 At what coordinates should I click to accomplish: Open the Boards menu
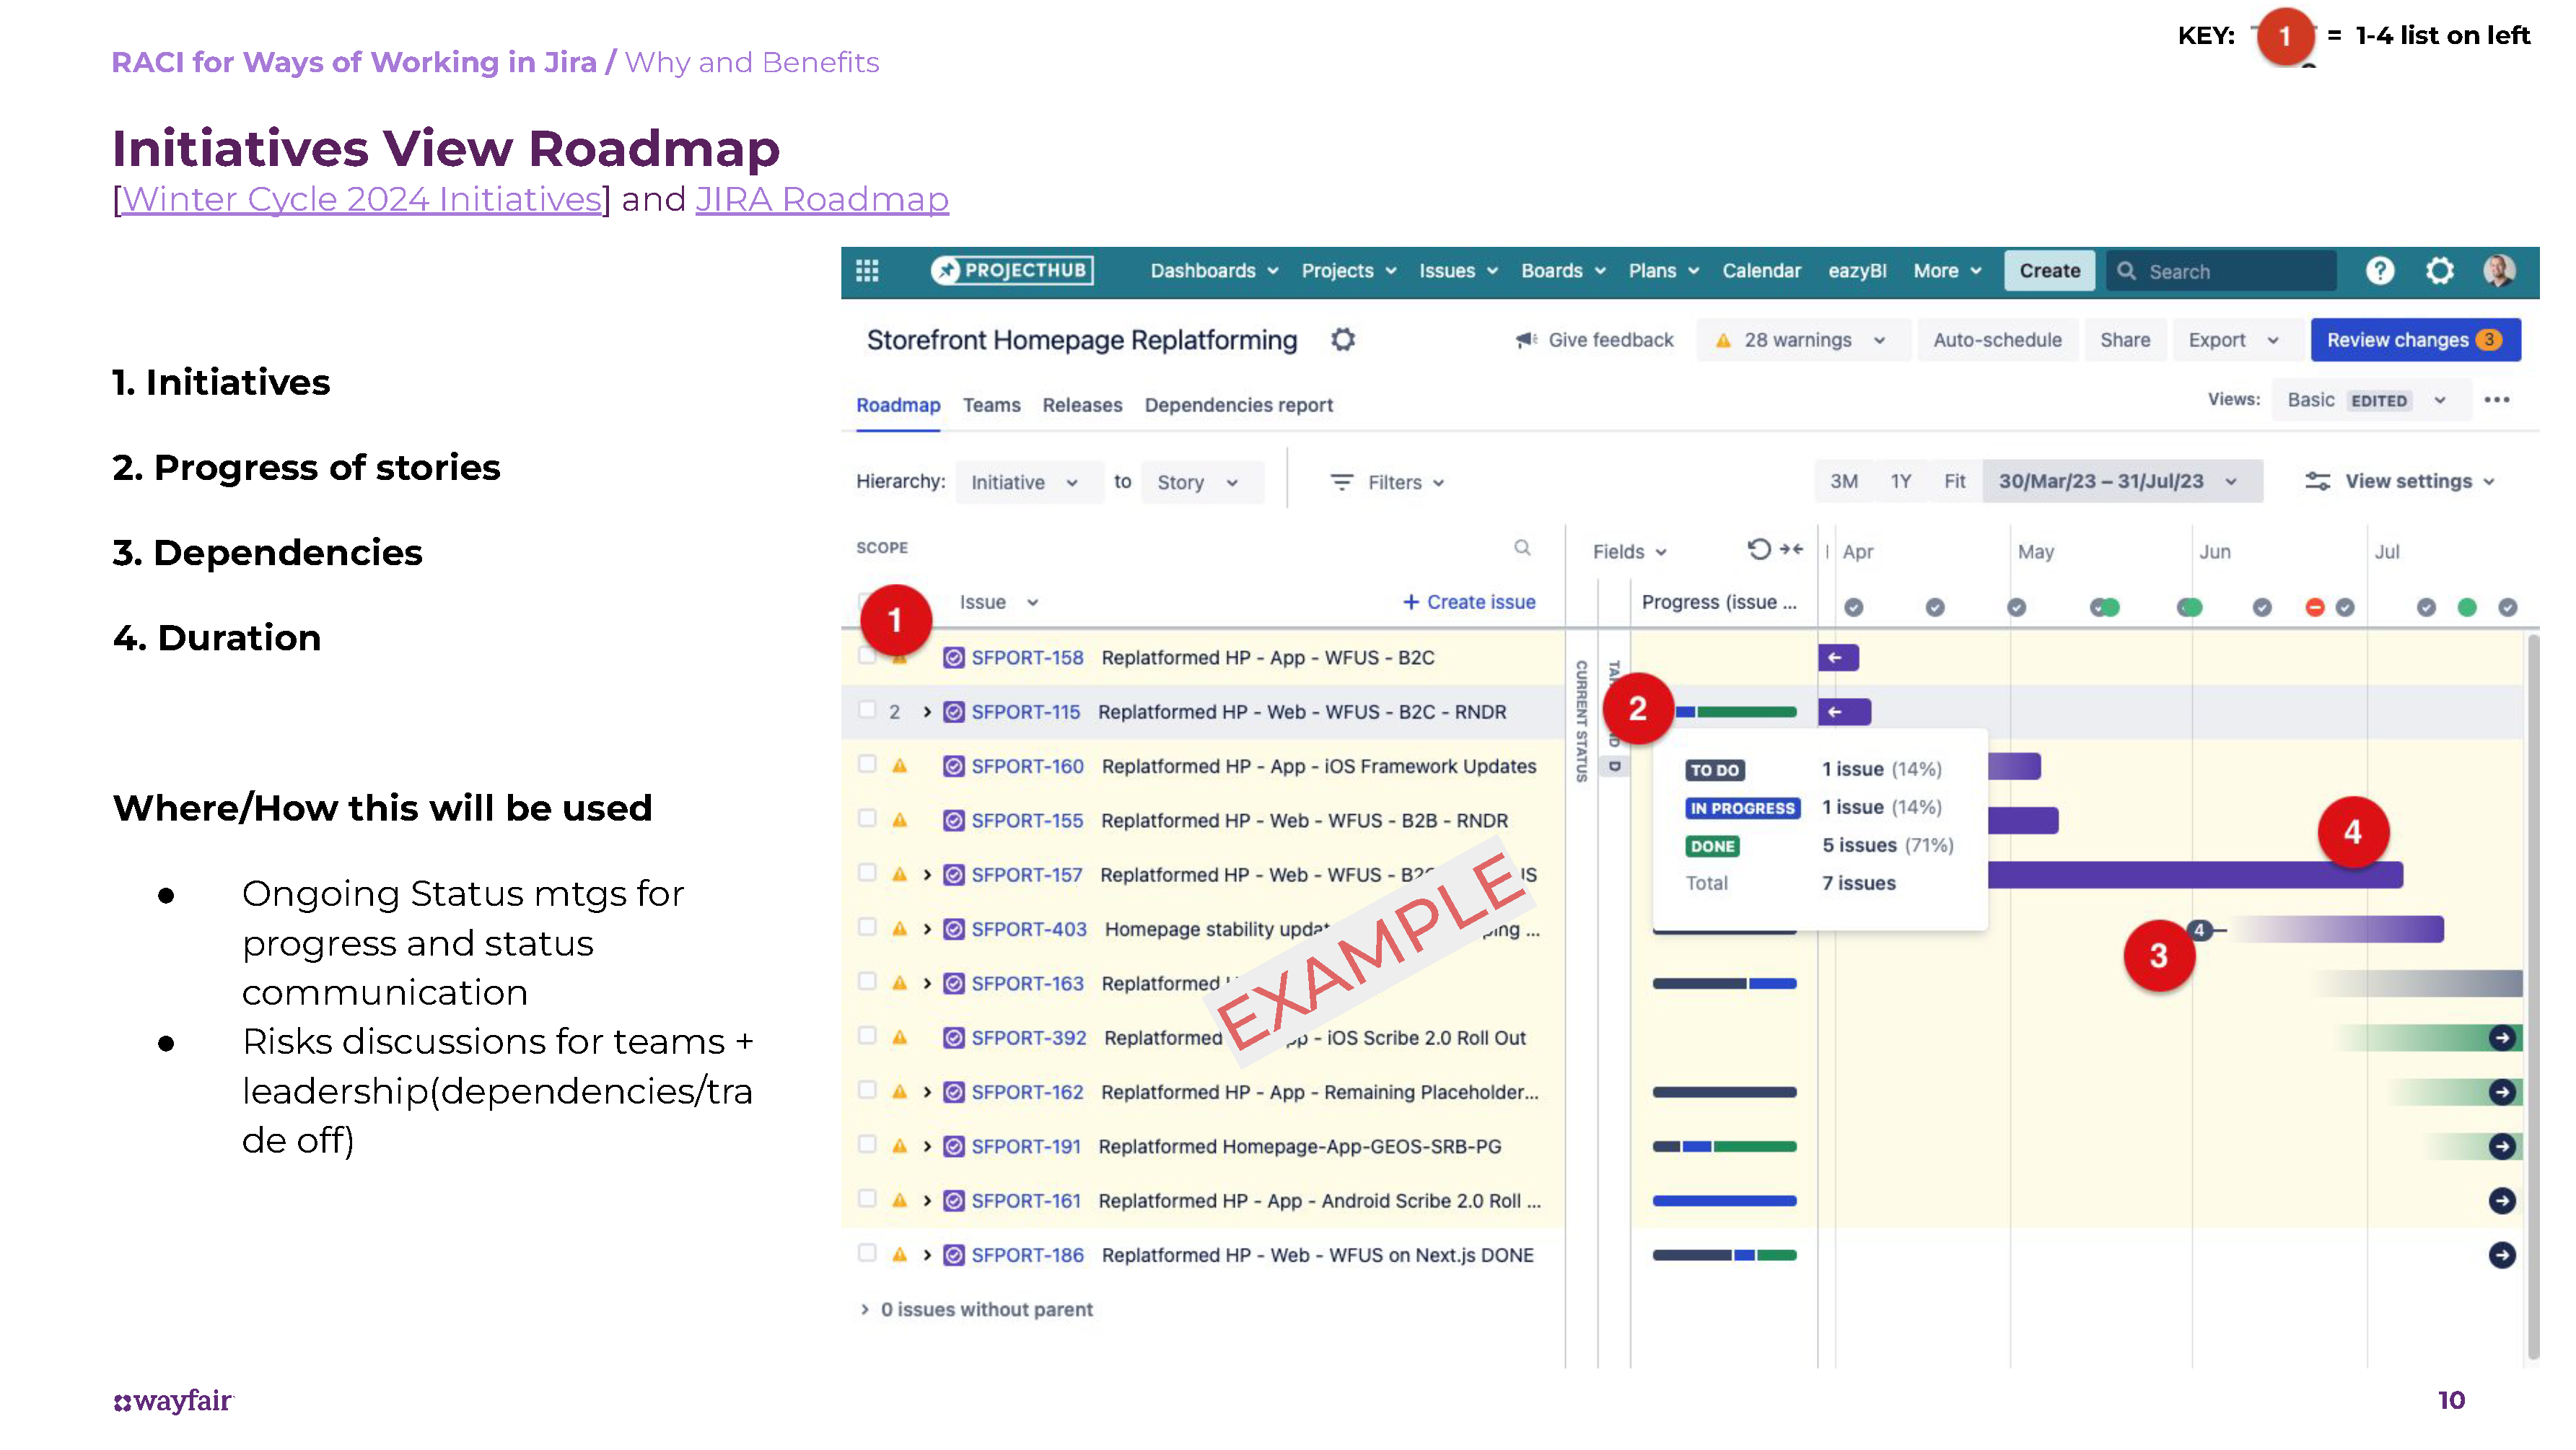[1563, 271]
